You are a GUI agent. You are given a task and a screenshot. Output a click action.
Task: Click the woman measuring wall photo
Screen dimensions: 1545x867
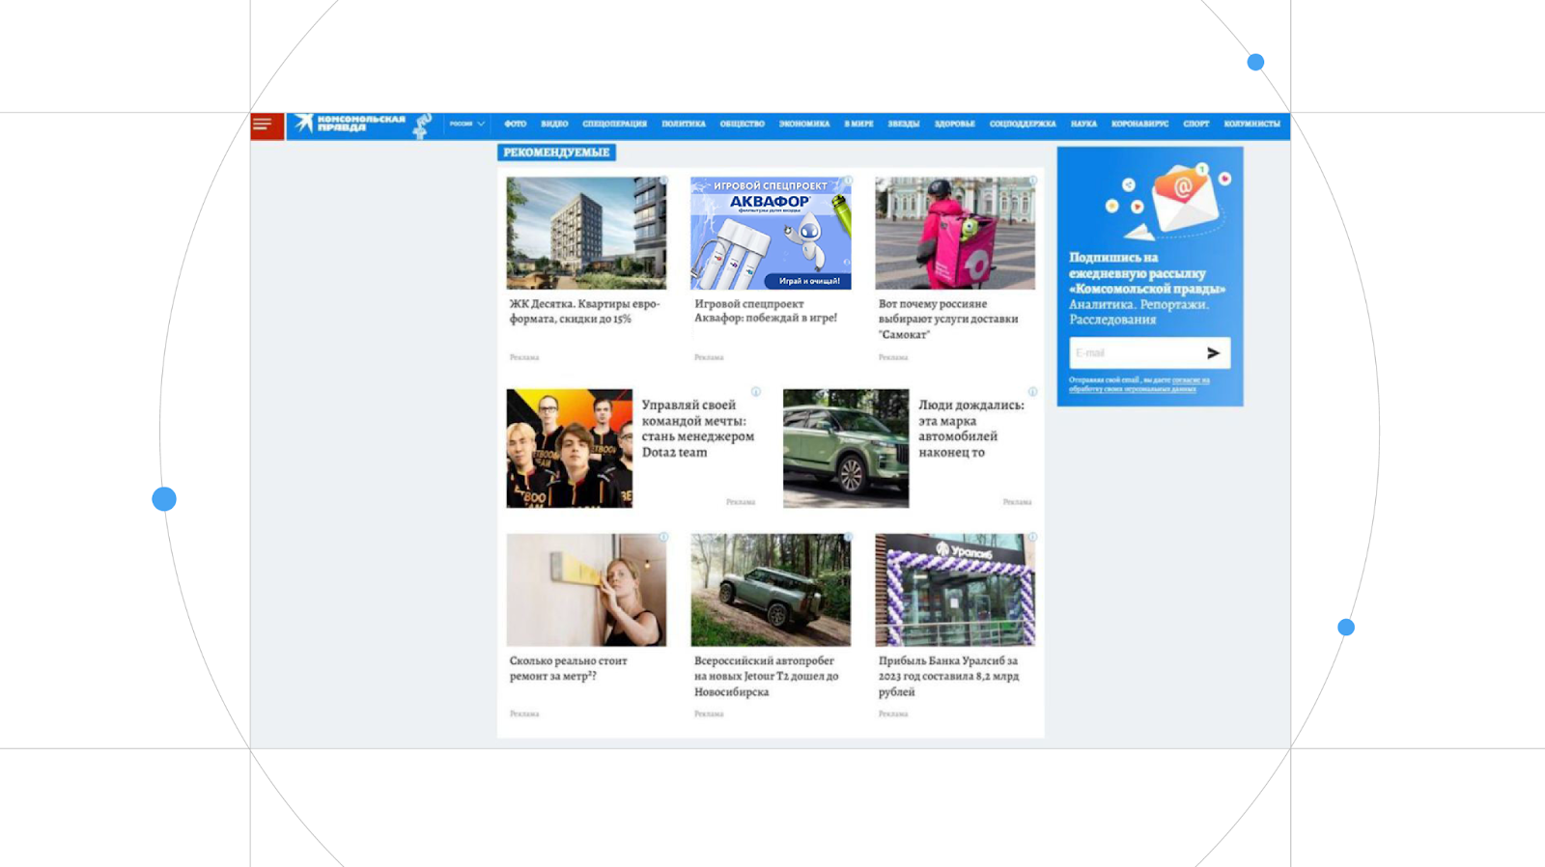pyautogui.click(x=586, y=590)
